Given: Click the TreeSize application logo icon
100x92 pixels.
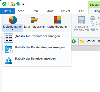Looking at the screenshot, I should tap(4, 4).
